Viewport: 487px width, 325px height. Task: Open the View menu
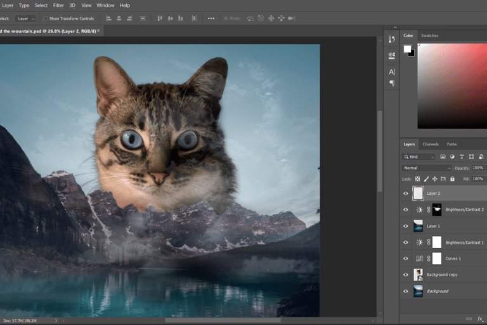point(86,5)
